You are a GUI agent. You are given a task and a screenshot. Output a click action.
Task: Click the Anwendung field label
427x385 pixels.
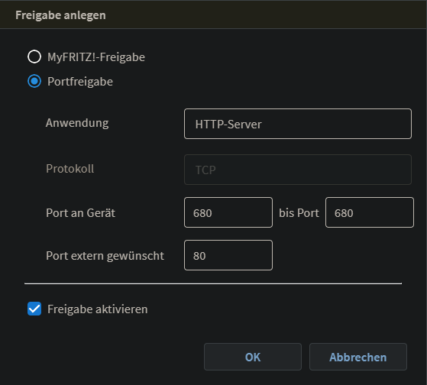coord(77,123)
